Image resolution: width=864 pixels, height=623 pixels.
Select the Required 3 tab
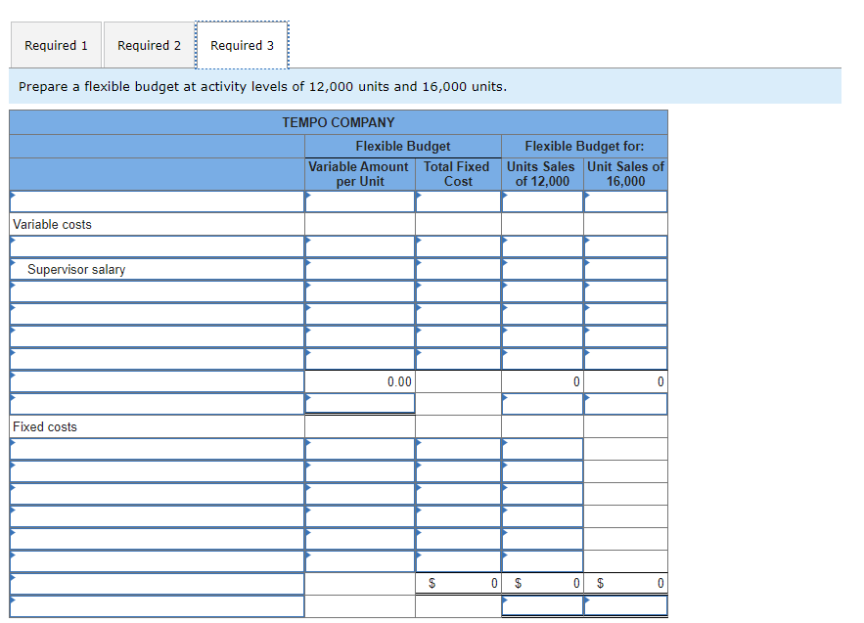[x=242, y=45]
